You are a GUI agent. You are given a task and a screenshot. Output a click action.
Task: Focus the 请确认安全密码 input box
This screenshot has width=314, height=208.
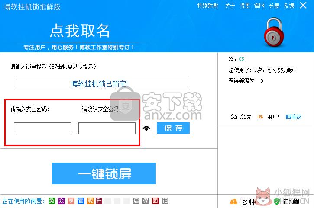107,128
